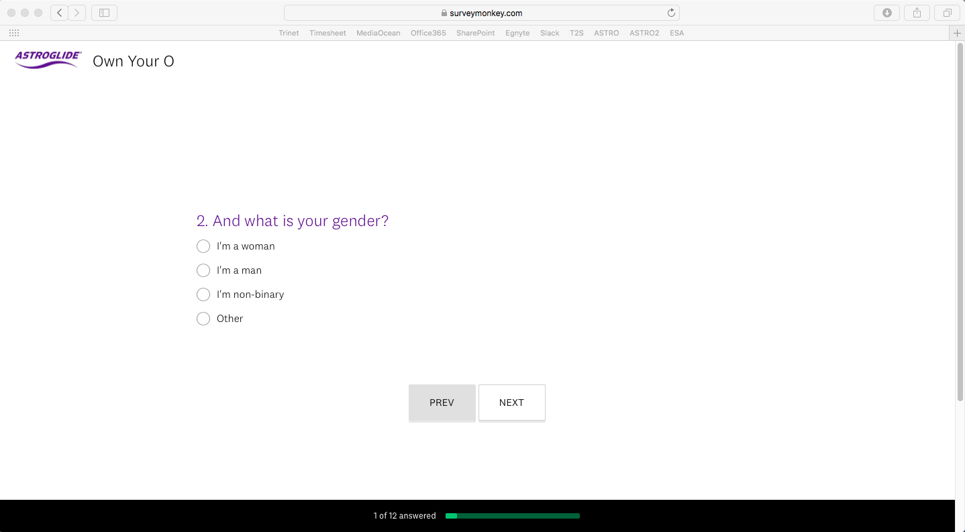The height and width of the screenshot is (532, 965).
Task: Open the T2S bookmark
Action: pos(576,33)
